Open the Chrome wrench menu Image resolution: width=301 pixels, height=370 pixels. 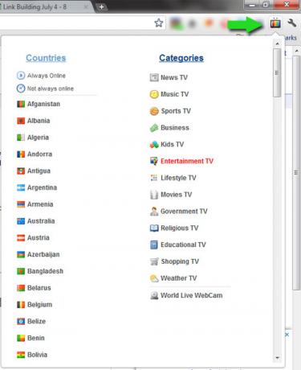pyautogui.click(x=292, y=23)
